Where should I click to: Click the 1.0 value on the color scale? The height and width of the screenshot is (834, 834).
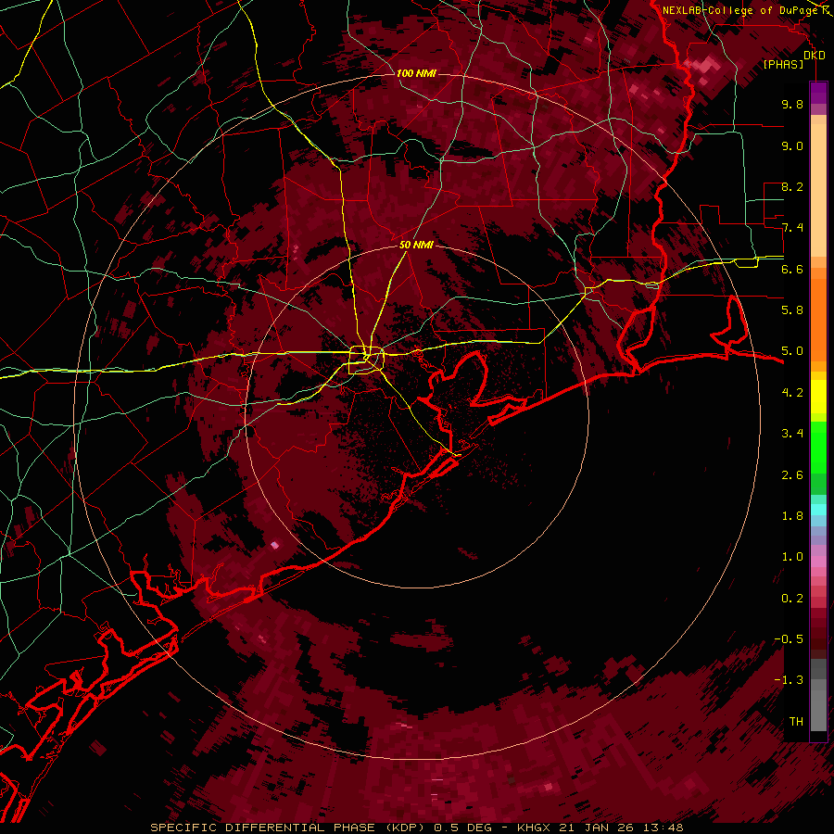tap(792, 557)
